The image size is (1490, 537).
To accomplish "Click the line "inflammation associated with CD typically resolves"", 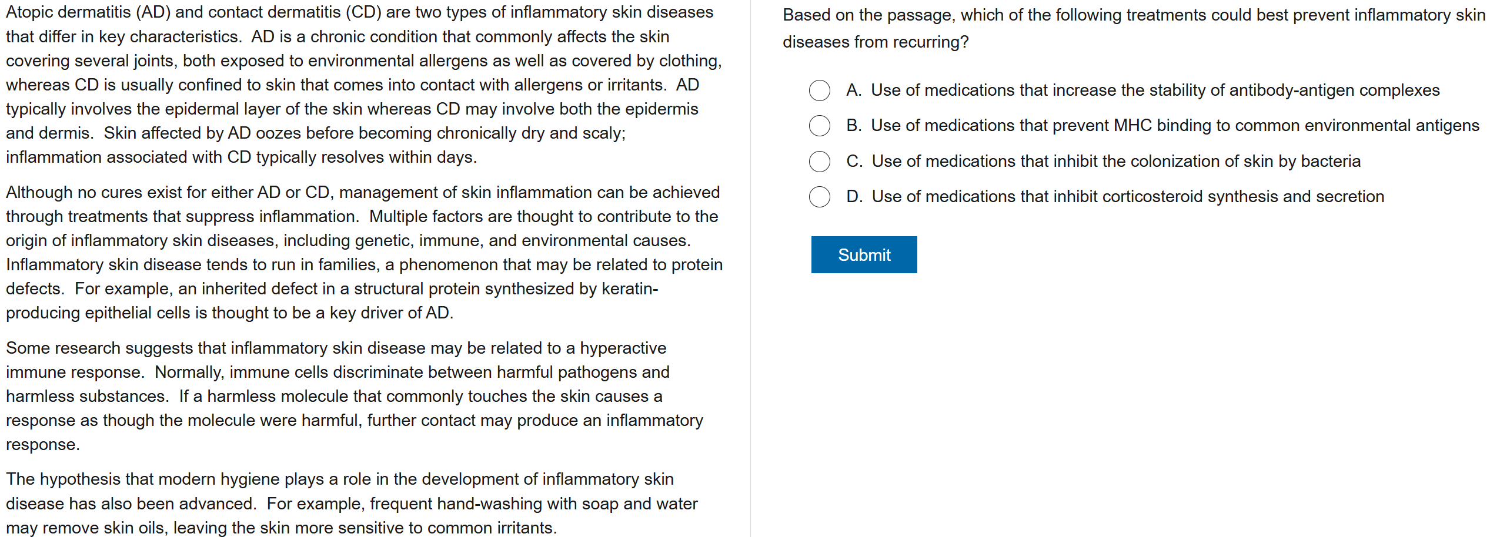I will 241,157.
